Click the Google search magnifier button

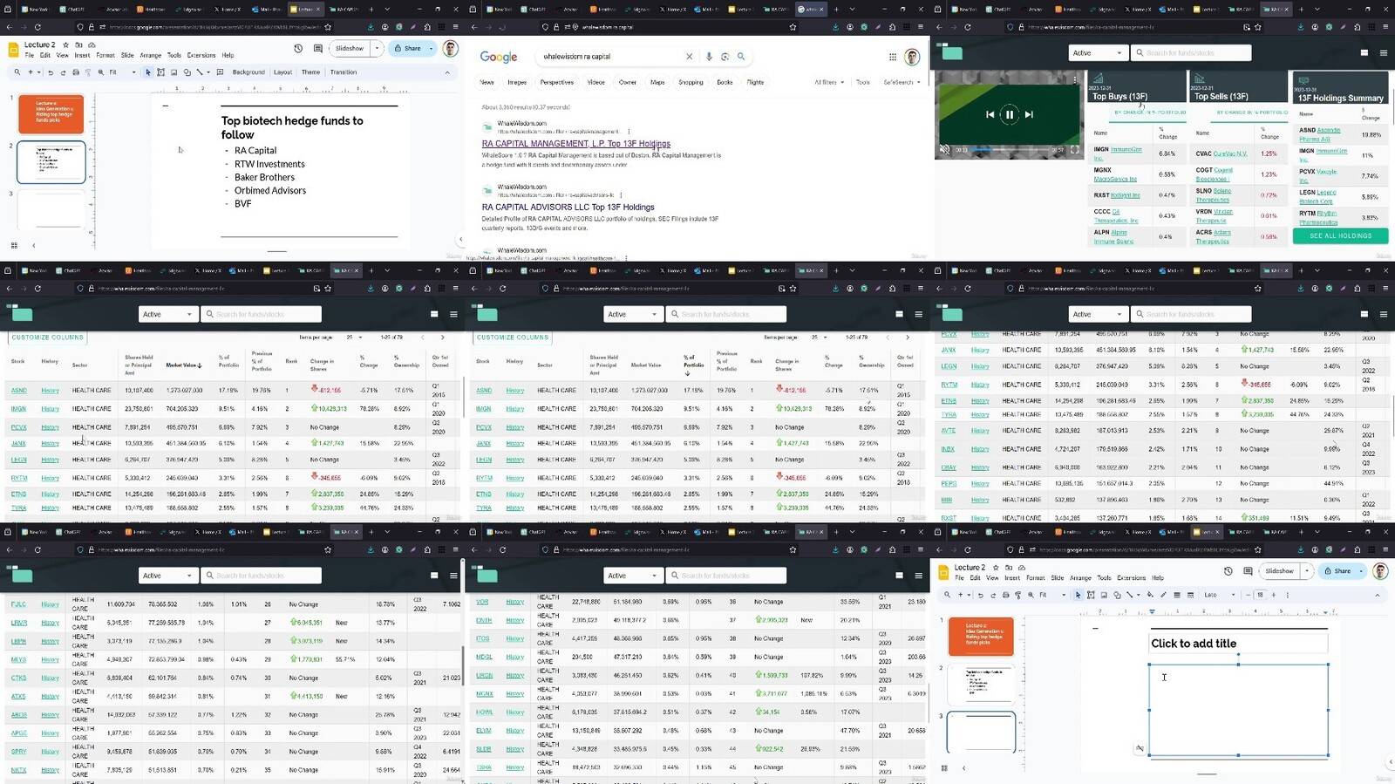[x=741, y=57]
